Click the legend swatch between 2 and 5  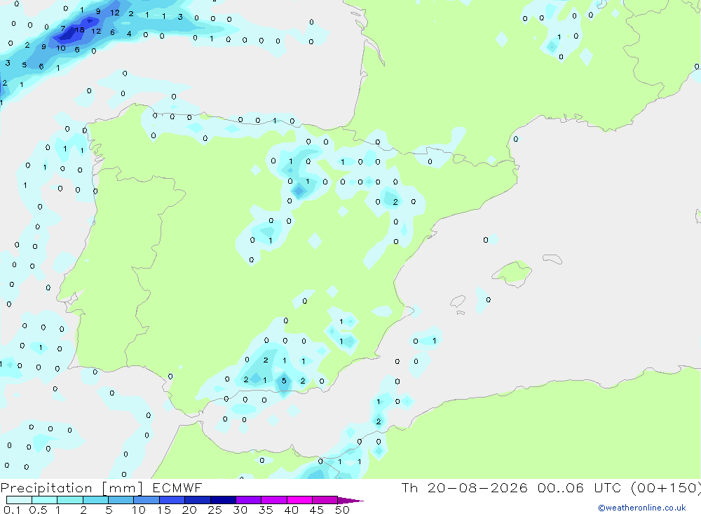(95, 500)
